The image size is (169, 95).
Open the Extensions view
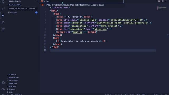3,29
